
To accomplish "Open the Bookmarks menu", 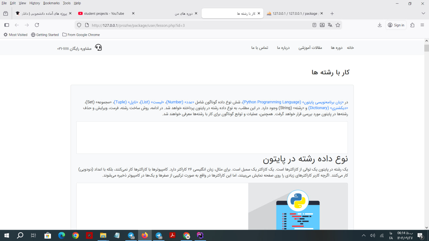I will tap(51, 3).
